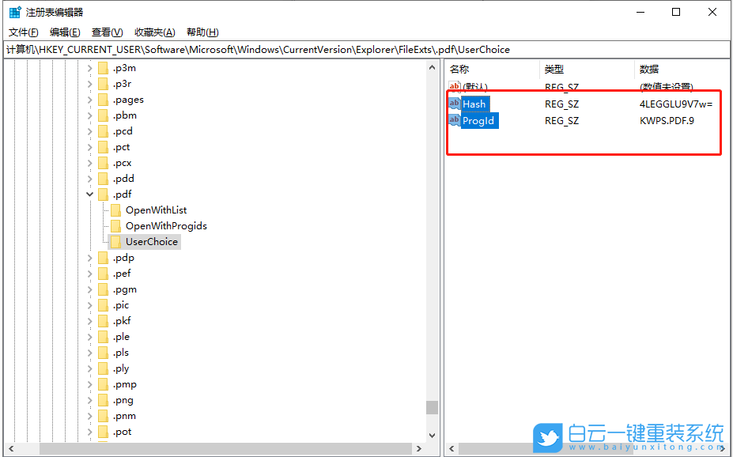
Task: Open the 文件 menu
Action: [22, 32]
